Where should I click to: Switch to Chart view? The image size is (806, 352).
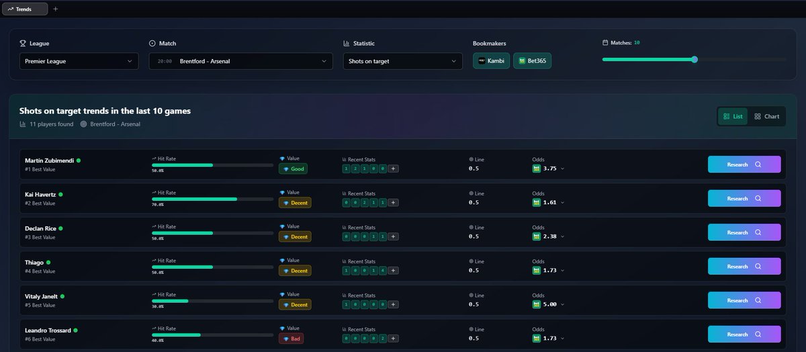tap(766, 116)
